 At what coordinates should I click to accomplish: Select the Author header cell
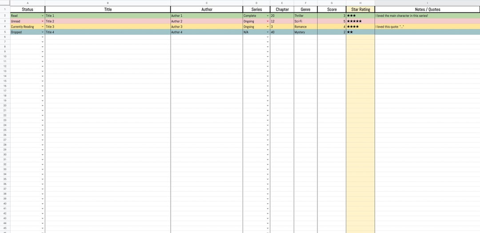(207, 9)
